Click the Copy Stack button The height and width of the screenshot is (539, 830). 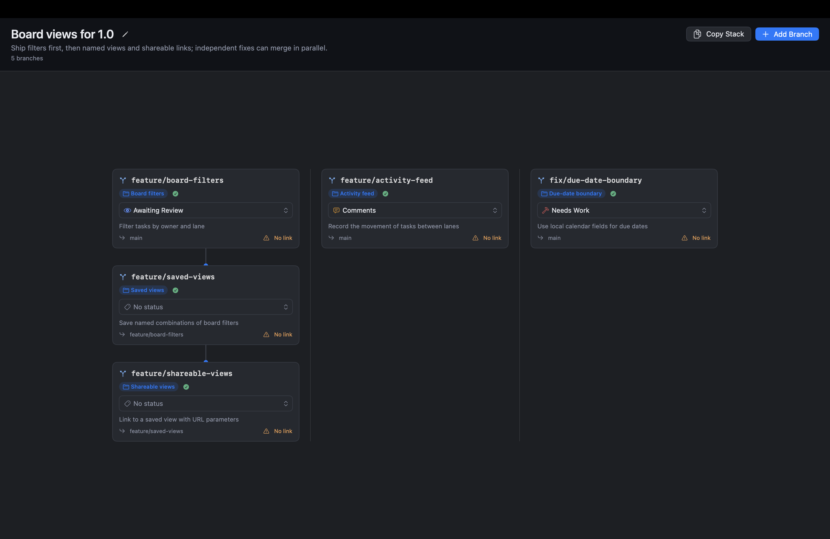718,34
